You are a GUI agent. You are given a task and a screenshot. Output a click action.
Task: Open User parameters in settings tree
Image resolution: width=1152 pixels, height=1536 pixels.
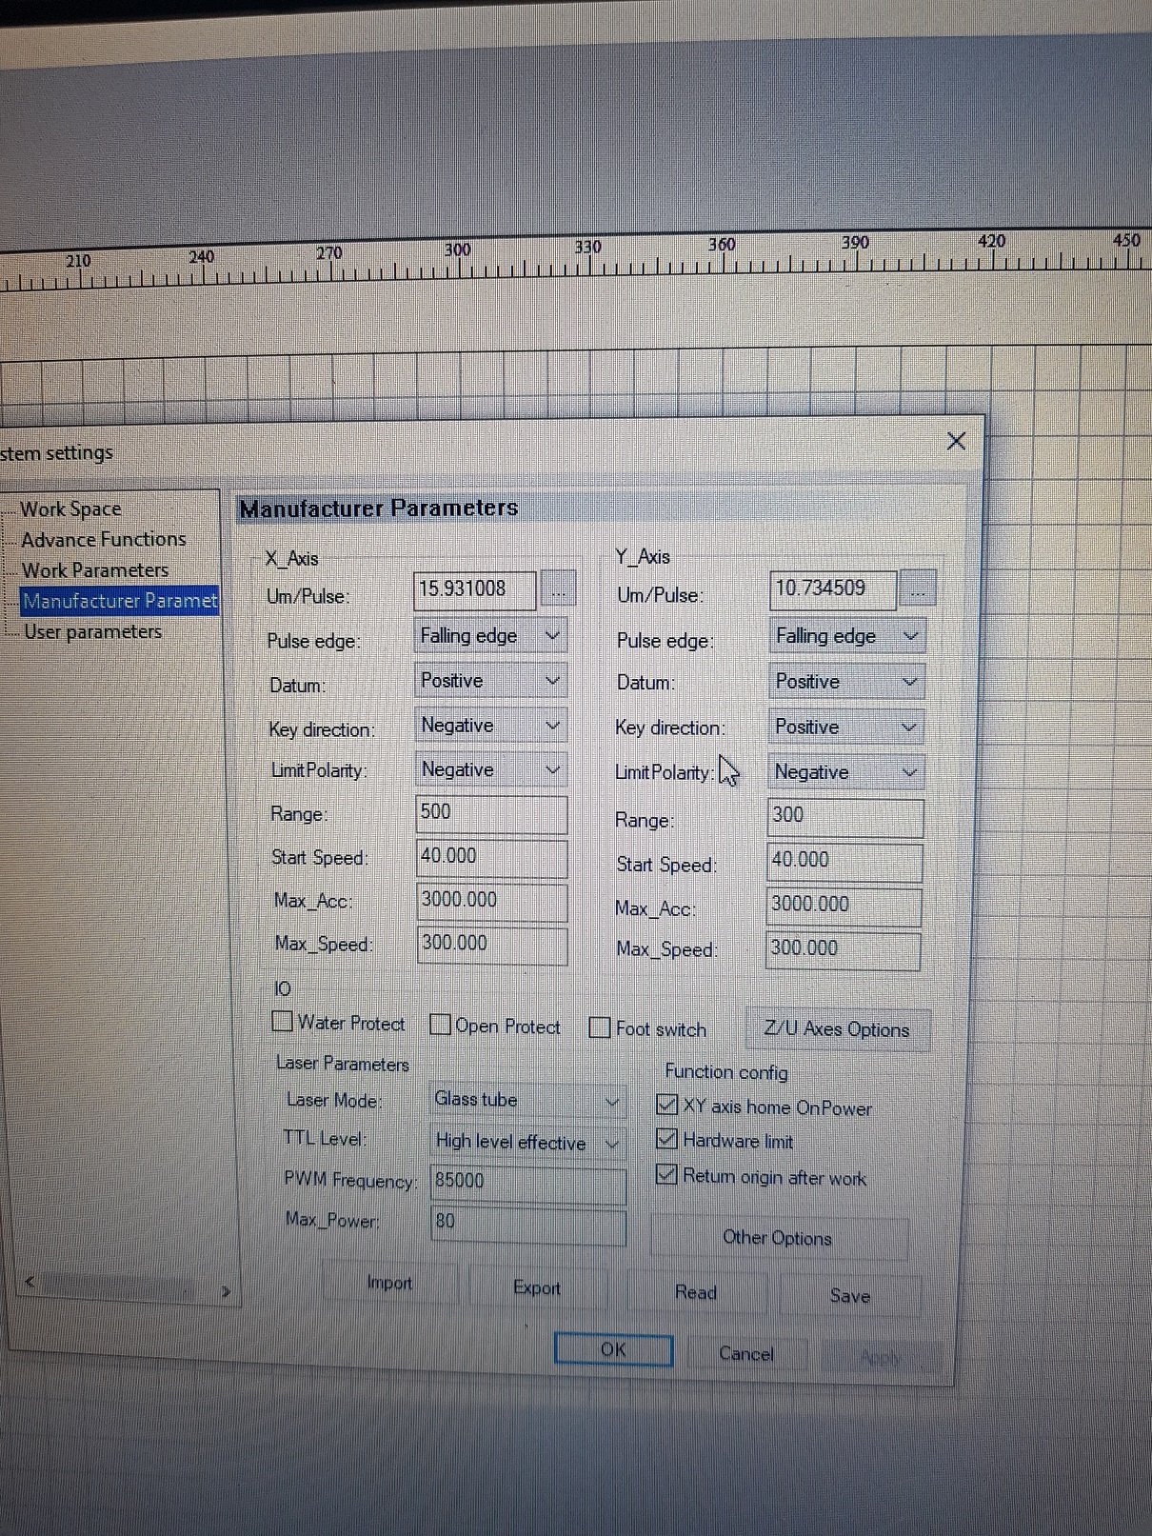pos(92,632)
